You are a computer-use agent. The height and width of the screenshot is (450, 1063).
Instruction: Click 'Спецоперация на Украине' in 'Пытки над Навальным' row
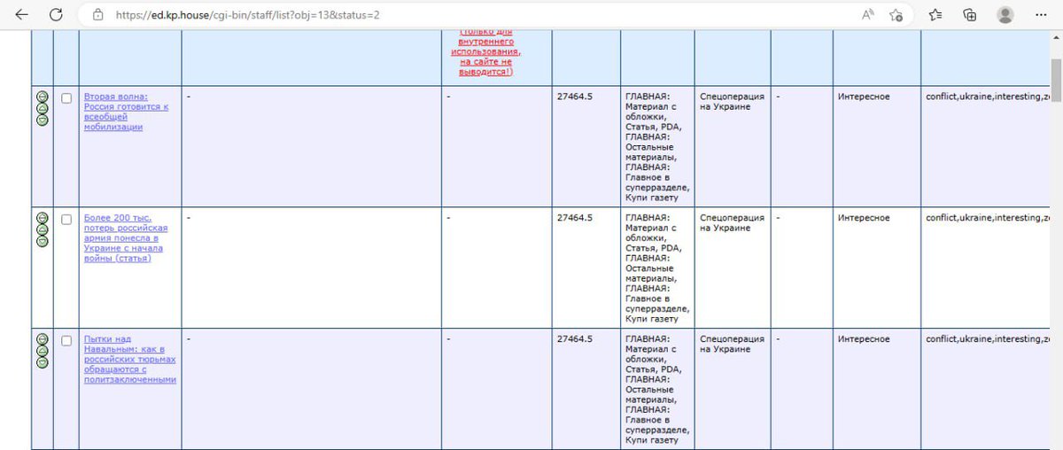[x=732, y=344]
